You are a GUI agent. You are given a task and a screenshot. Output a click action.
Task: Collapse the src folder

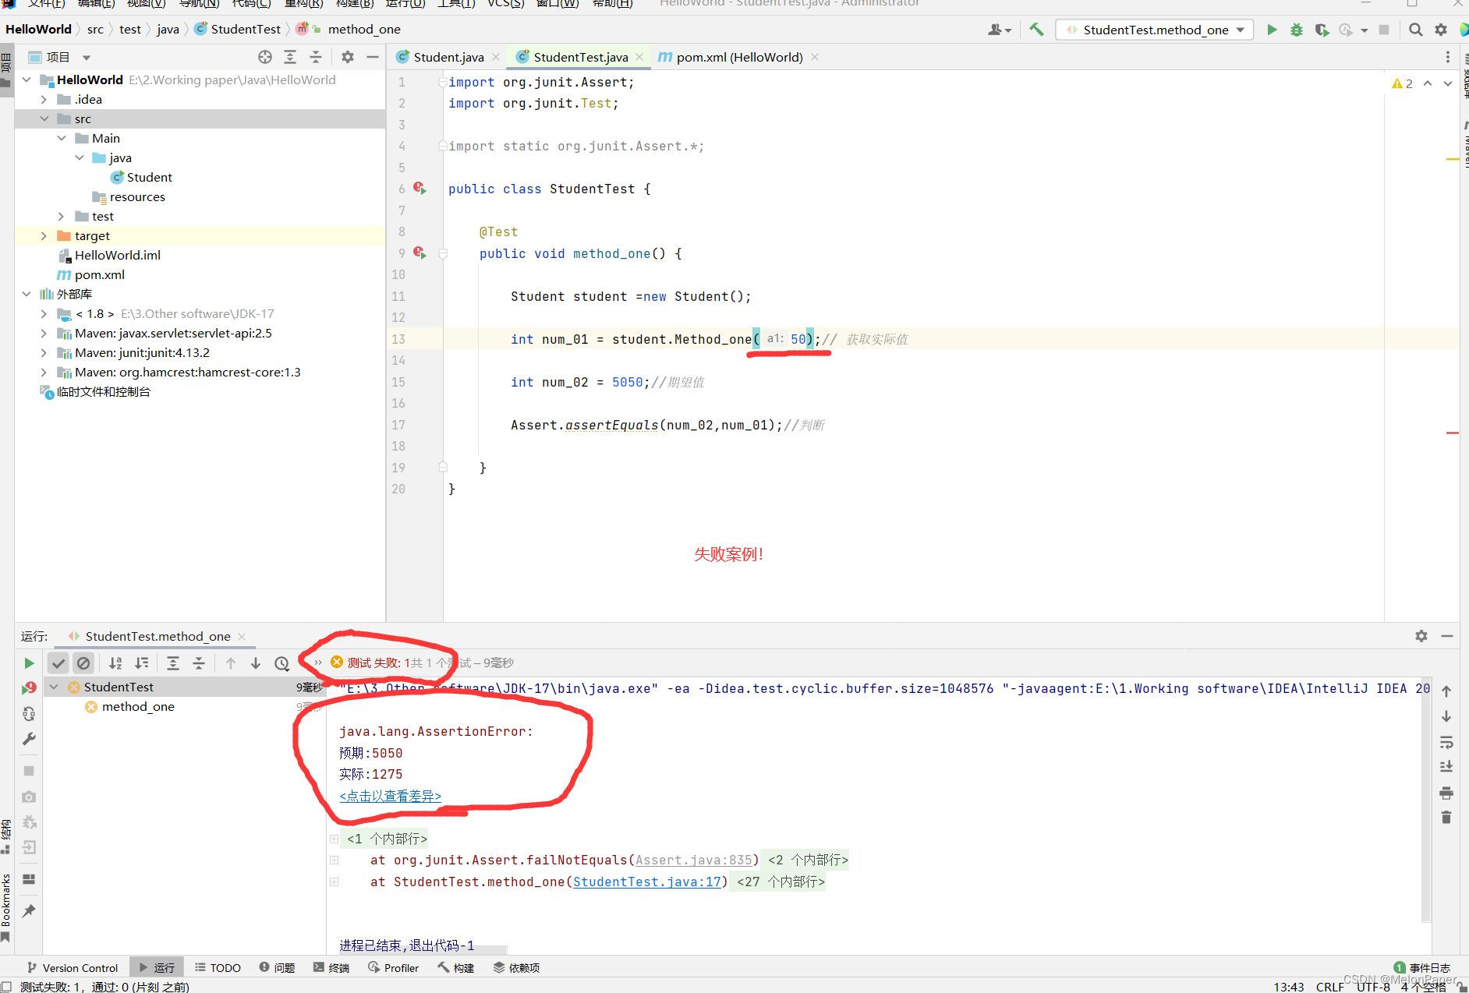[44, 118]
